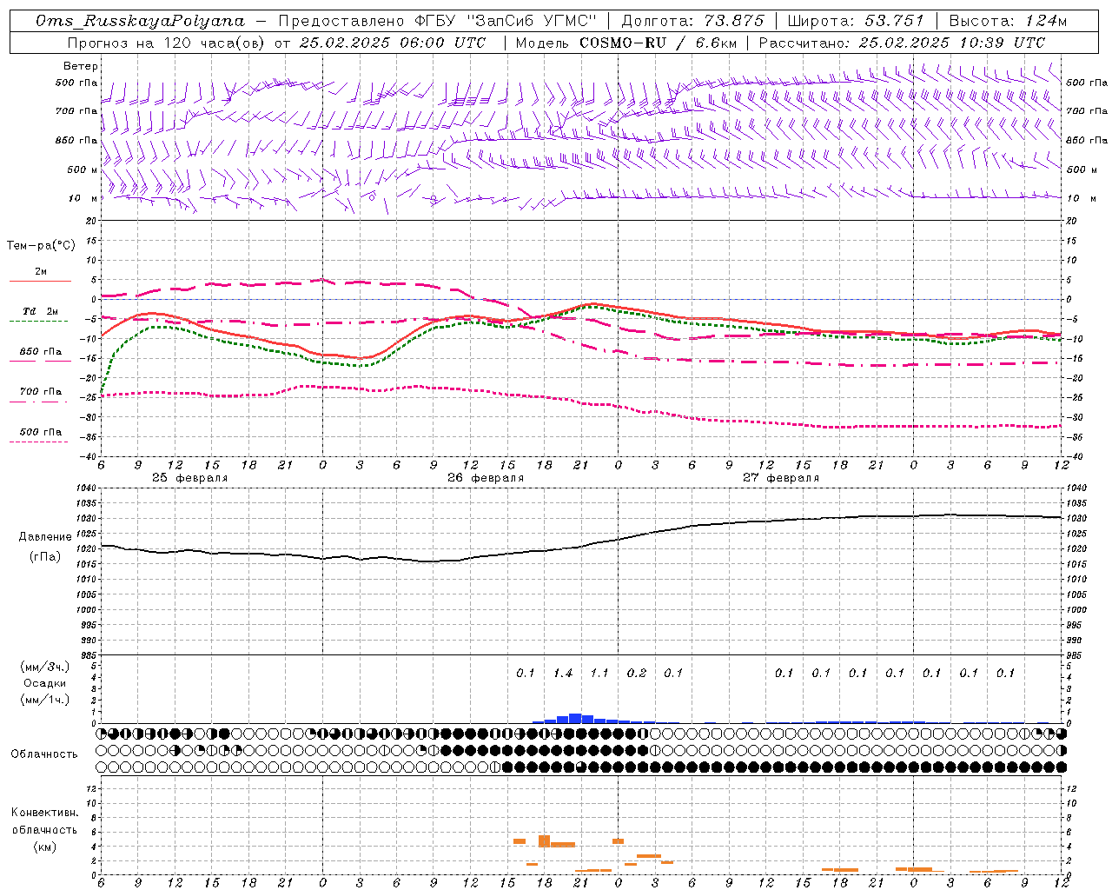Click the 'Модель COSMO-RU / 6.6км' label

click(x=626, y=43)
